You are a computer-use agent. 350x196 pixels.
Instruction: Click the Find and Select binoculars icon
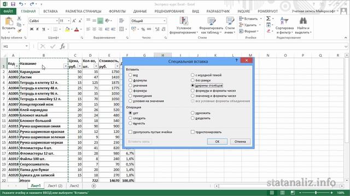coord(303,21)
